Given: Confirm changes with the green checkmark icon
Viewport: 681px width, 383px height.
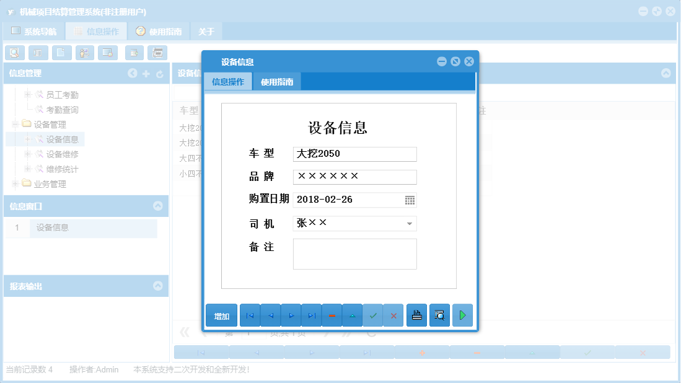Looking at the screenshot, I should 373,315.
